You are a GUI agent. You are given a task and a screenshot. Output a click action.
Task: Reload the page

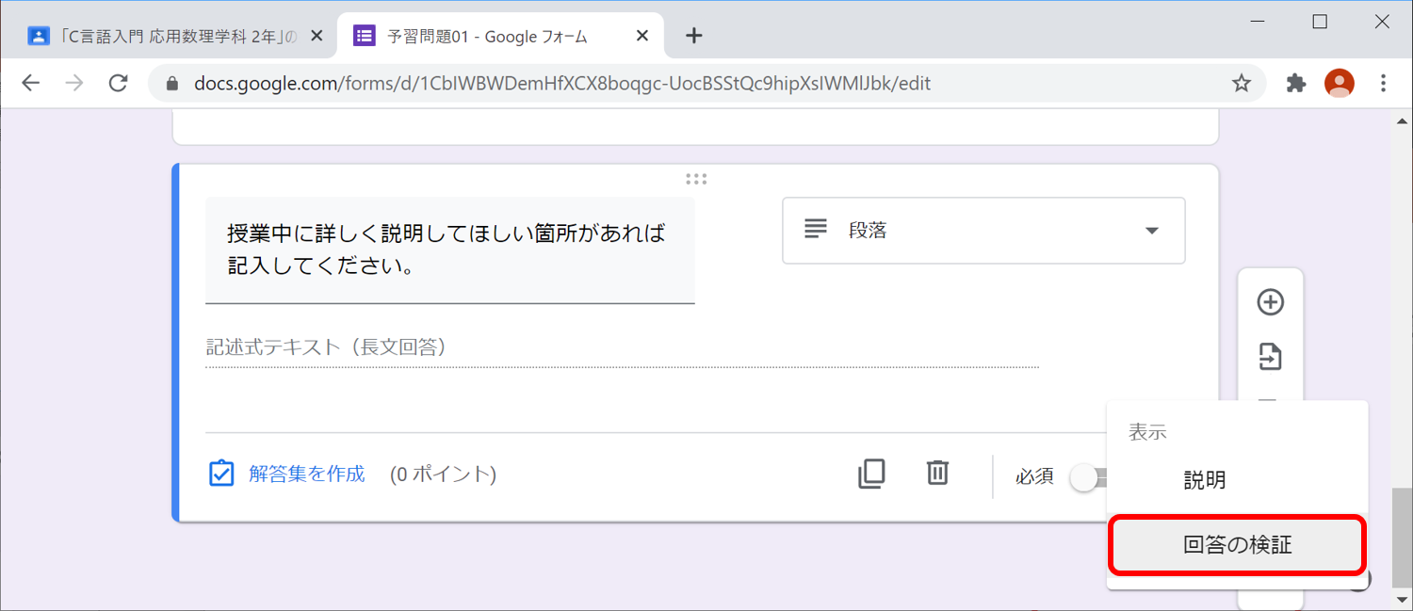(118, 83)
